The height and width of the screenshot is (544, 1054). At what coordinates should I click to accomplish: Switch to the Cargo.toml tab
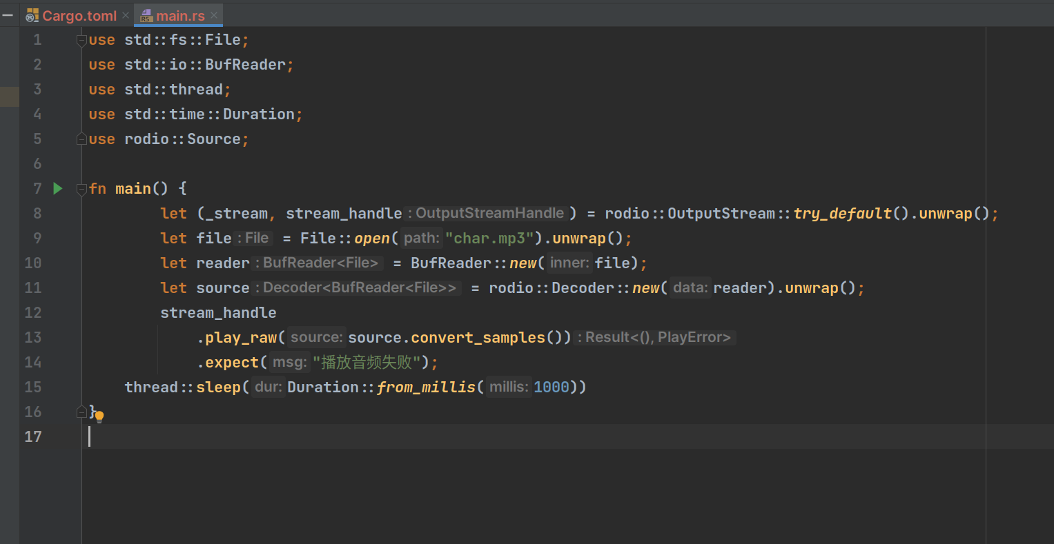79,15
